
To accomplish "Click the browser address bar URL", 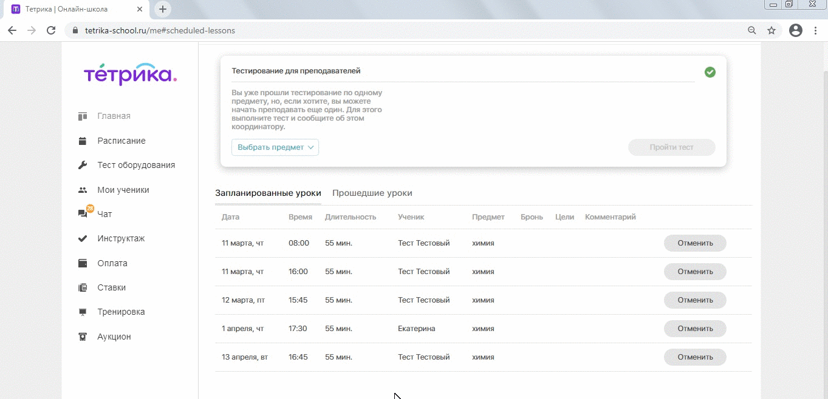I will (x=160, y=30).
